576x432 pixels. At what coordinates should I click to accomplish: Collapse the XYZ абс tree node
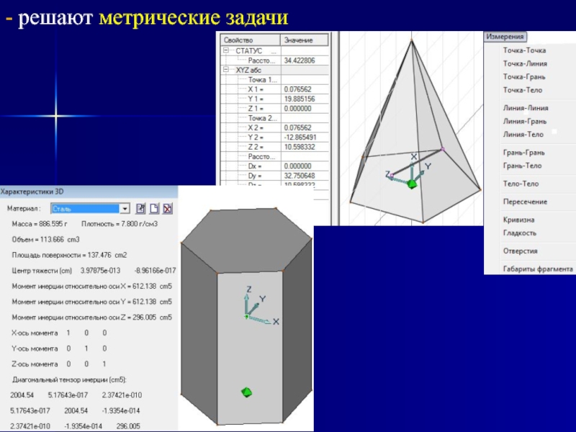[225, 71]
